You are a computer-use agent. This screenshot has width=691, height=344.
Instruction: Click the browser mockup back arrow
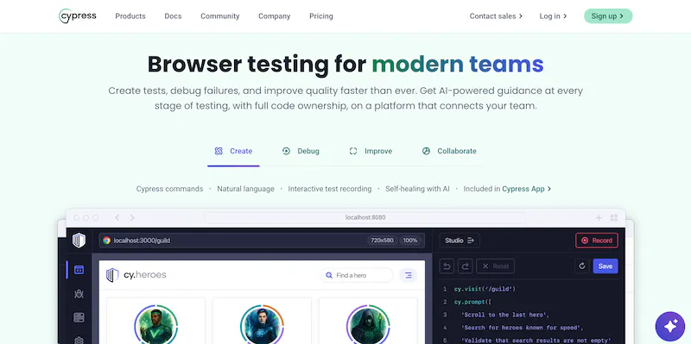click(117, 218)
